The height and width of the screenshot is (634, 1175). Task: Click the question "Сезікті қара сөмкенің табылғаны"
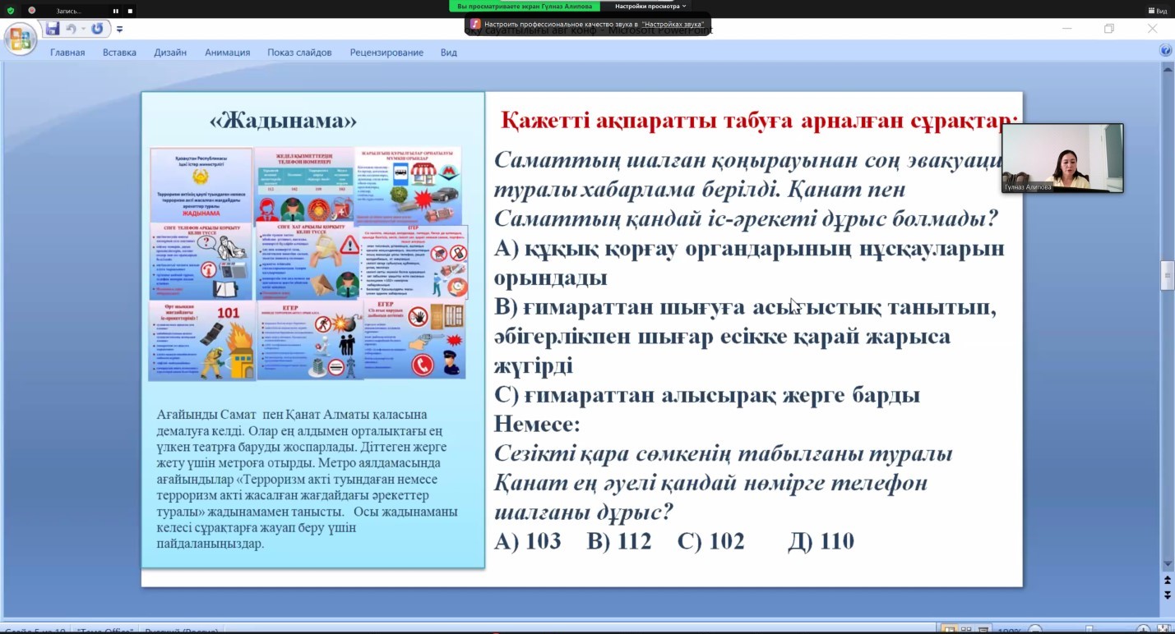tap(724, 483)
